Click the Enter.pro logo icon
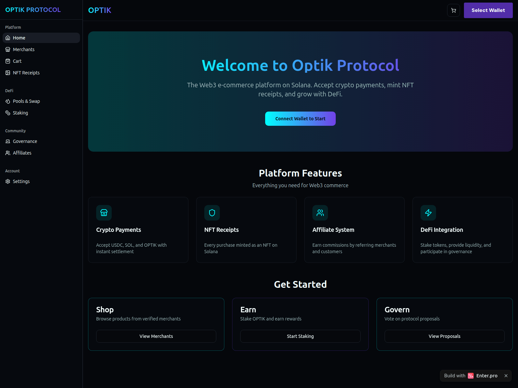 click(471, 376)
